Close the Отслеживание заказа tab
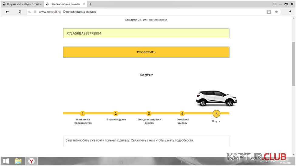This screenshot has height=166, width=296. coord(84,4)
